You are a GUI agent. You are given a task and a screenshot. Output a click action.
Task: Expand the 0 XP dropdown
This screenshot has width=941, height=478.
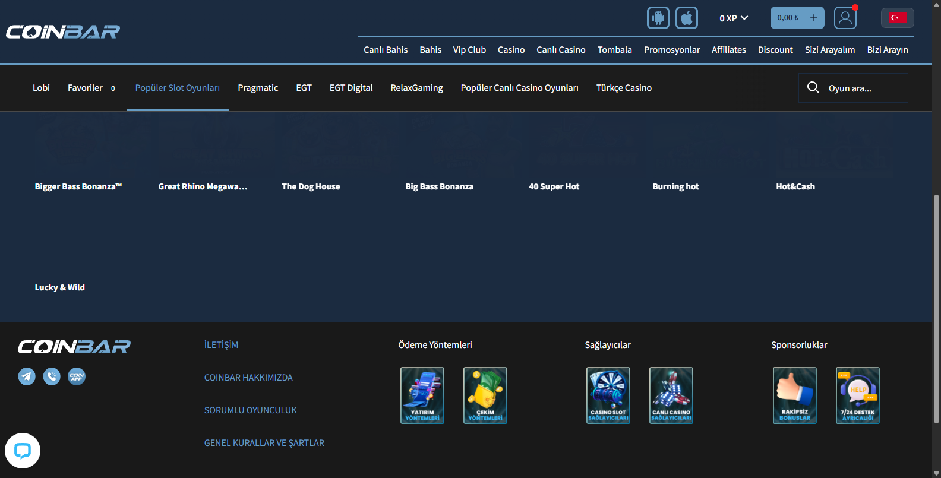click(x=734, y=18)
